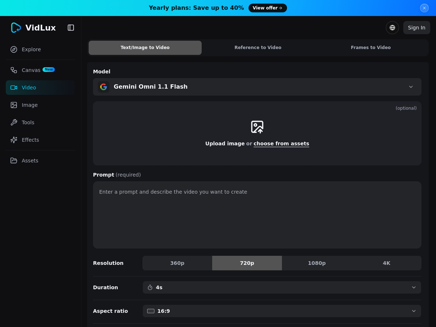Viewport: 436px width, 327px height.
Task: Open Assets folder sidebar item
Action: click(40, 161)
